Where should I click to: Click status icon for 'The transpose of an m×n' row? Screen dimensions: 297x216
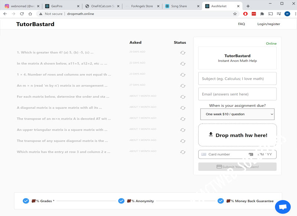point(183,119)
